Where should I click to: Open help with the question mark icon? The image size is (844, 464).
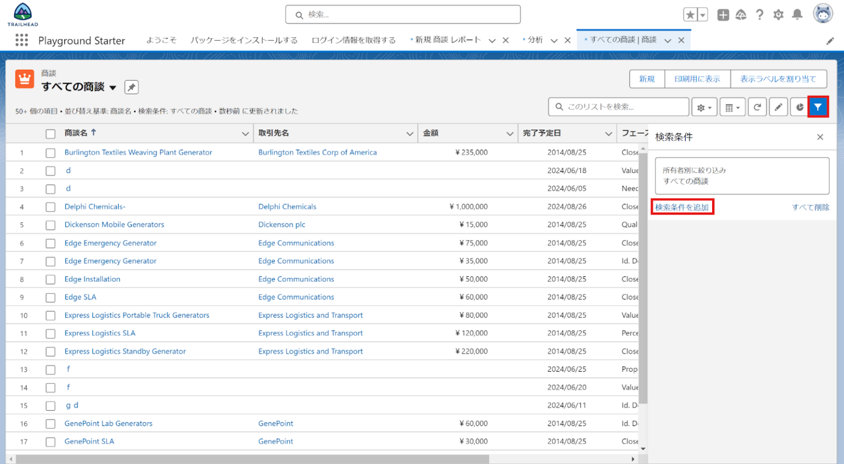point(759,15)
